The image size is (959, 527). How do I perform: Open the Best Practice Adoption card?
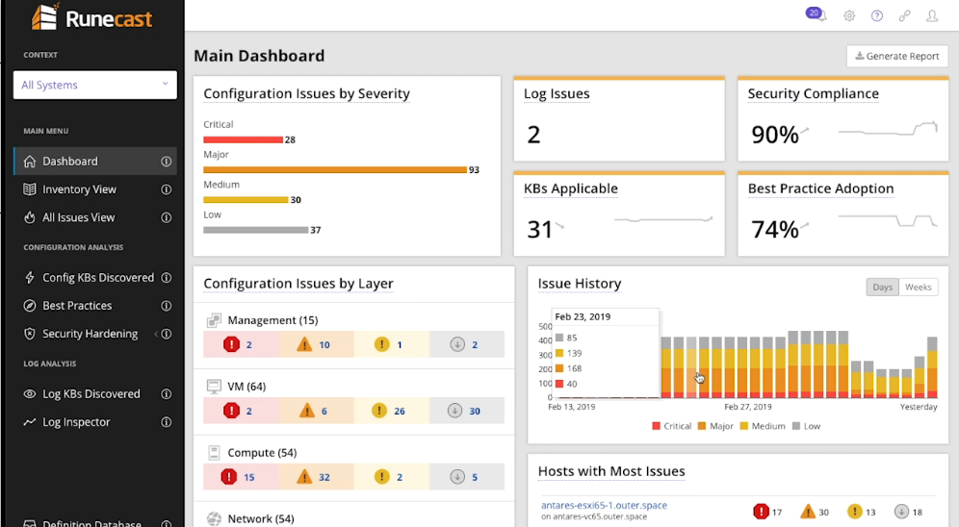click(x=842, y=213)
